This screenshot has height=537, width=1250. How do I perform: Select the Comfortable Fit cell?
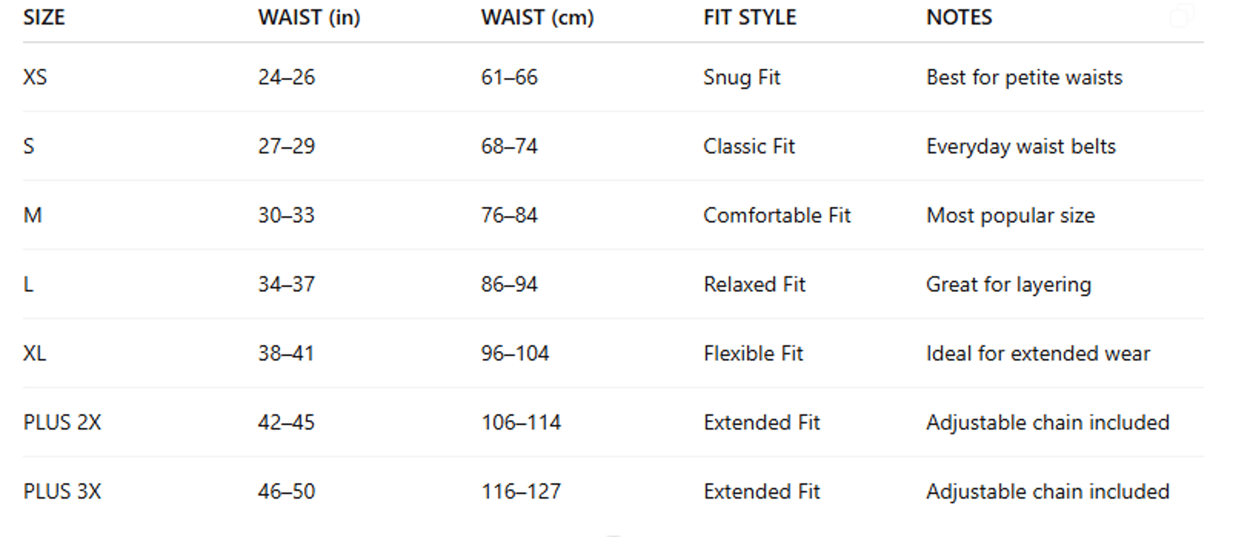777,215
